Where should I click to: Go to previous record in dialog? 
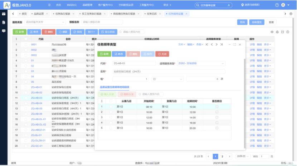(212, 44)
